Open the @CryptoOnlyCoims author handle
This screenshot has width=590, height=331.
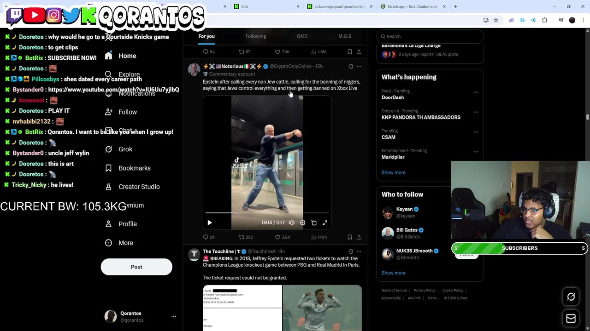(x=290, y=67)
